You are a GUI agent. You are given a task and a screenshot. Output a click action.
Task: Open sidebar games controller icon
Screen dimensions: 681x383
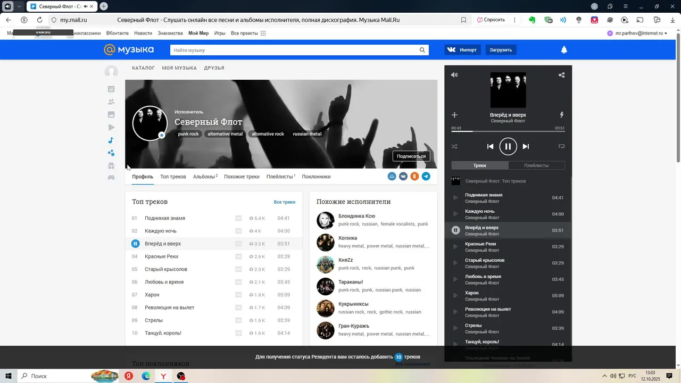tap(111, 178)
